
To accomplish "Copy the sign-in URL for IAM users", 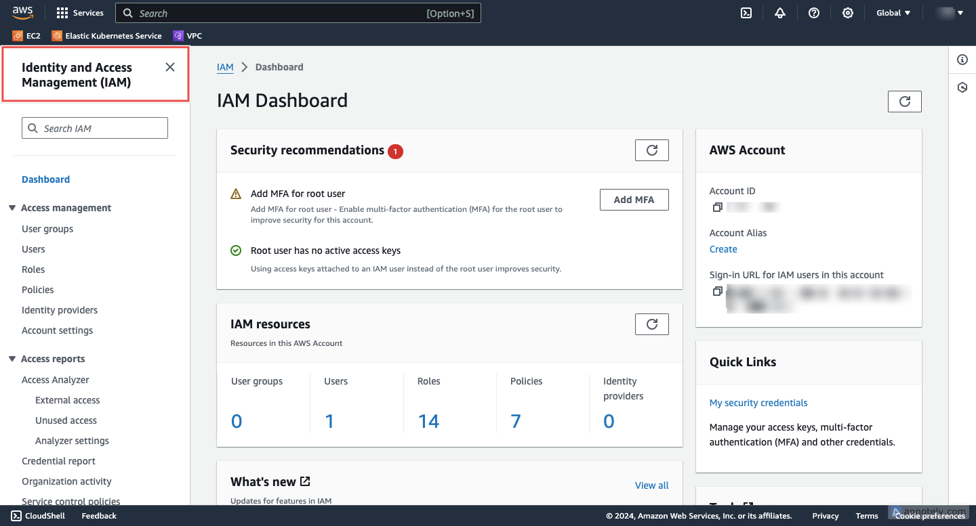I will coord(717,291).
